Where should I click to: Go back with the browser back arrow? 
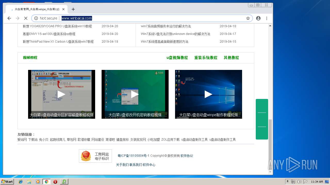9,18
